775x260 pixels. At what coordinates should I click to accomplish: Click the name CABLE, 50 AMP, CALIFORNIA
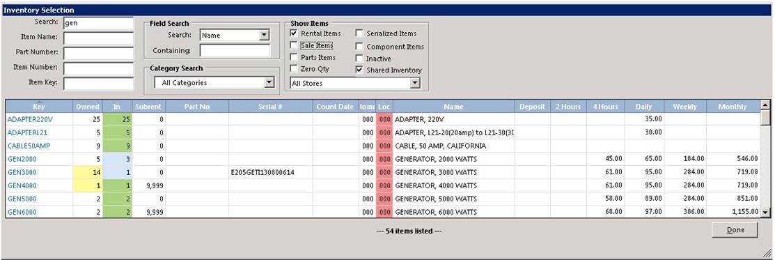(440, 146)
